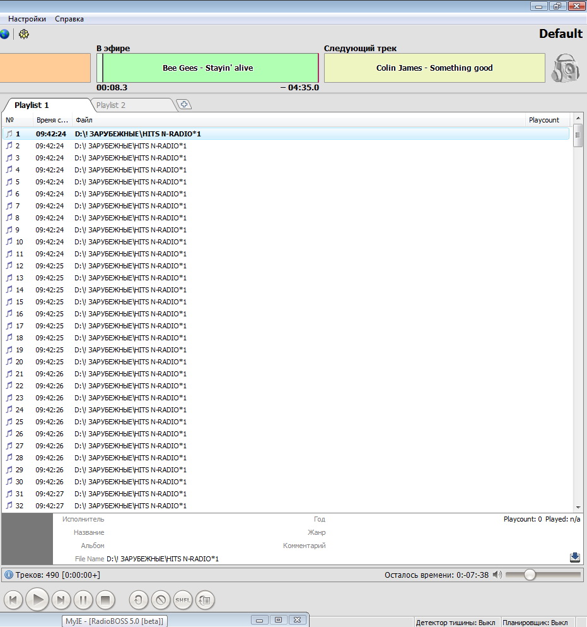Sort by the № column header

pyautogui.click(x=18, y=120)
